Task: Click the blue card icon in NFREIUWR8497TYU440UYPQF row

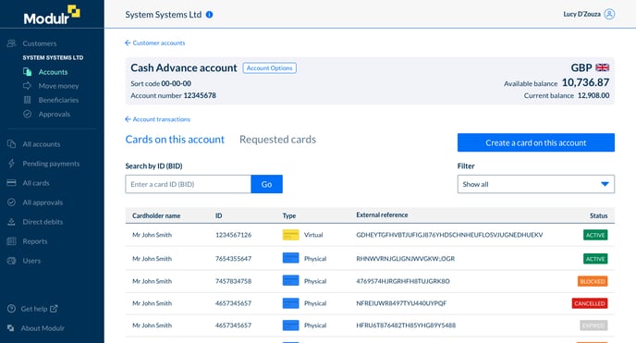Action: [x=290, y=303]
